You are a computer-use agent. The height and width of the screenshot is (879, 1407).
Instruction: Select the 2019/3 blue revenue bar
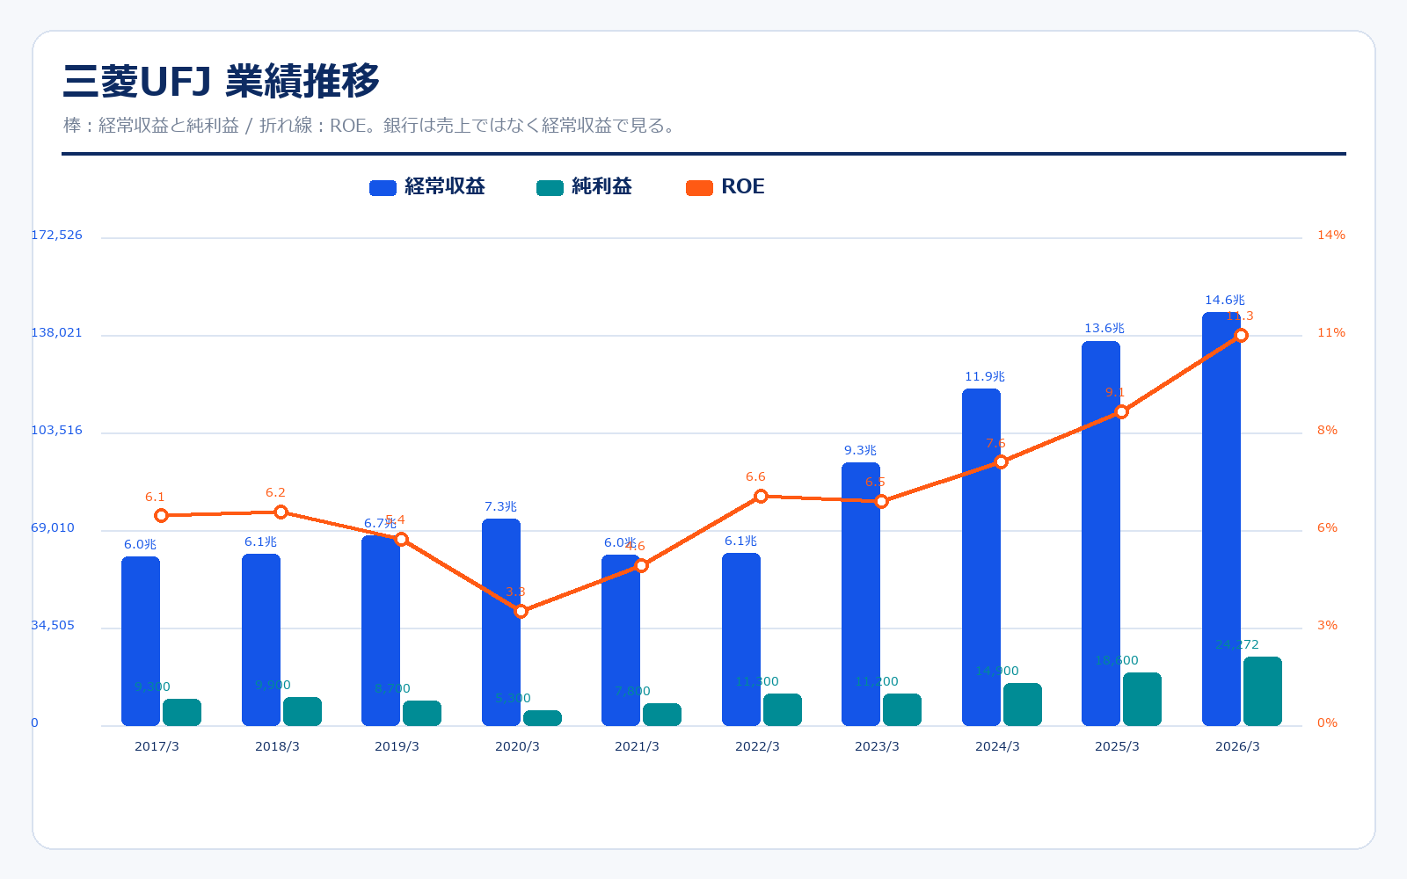[x=381, y=631]
